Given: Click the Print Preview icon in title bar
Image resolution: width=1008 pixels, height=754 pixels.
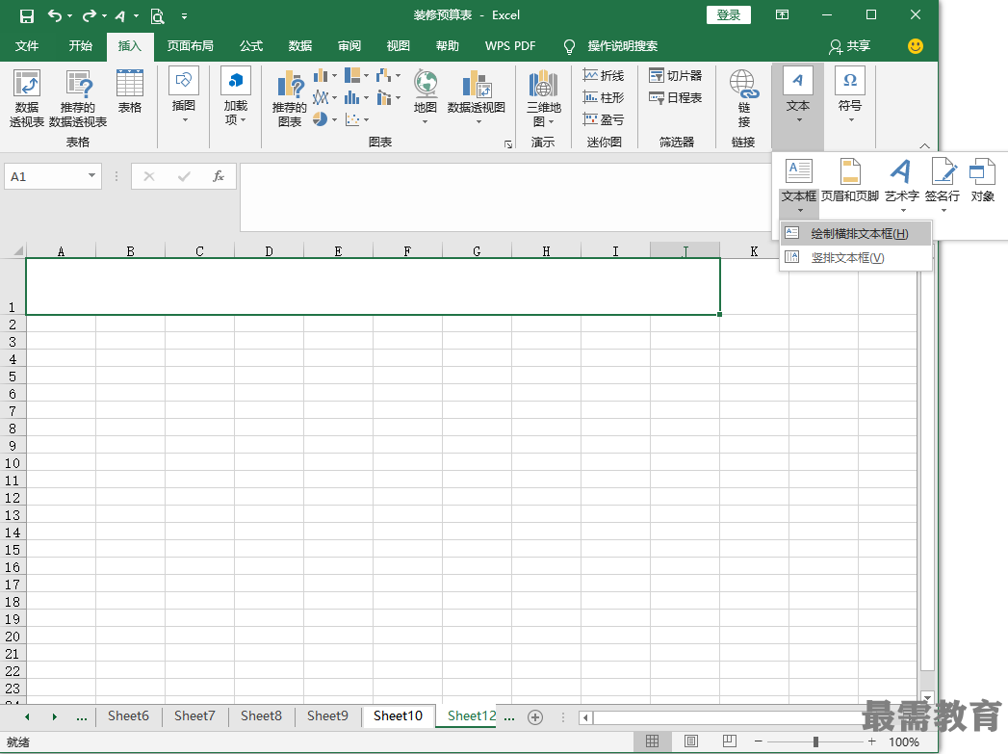Looking at the screenshot, I should coord(157,16).
